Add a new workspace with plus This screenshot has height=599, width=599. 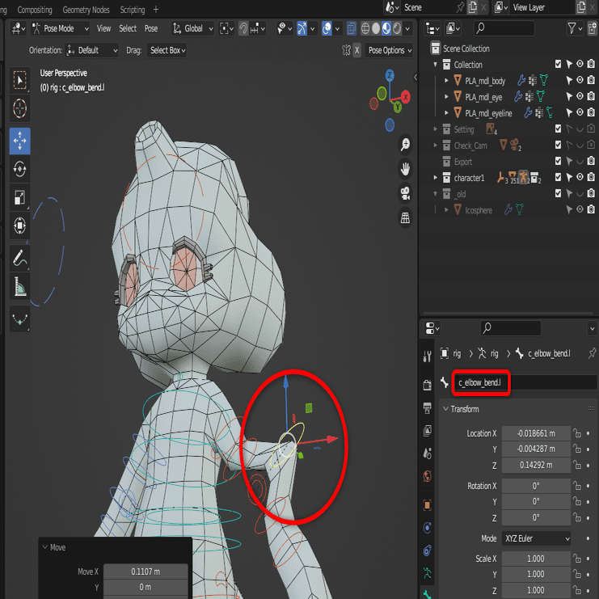156,10
